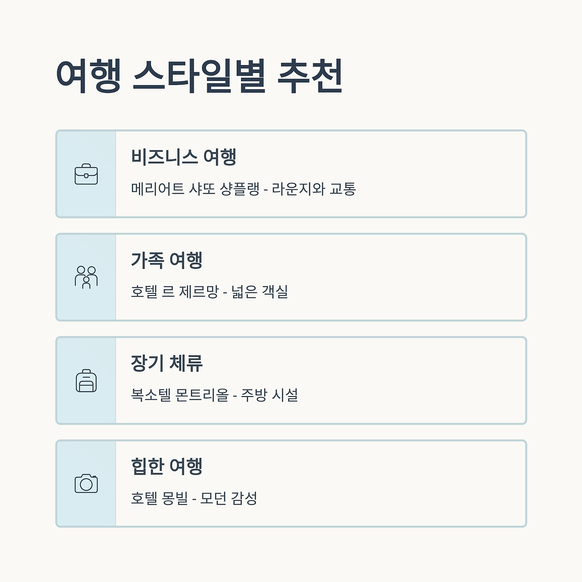Click the 복소텔 몬트리올 hotel name
This screenshot has height=582, width=582.
tap(180, 395)
